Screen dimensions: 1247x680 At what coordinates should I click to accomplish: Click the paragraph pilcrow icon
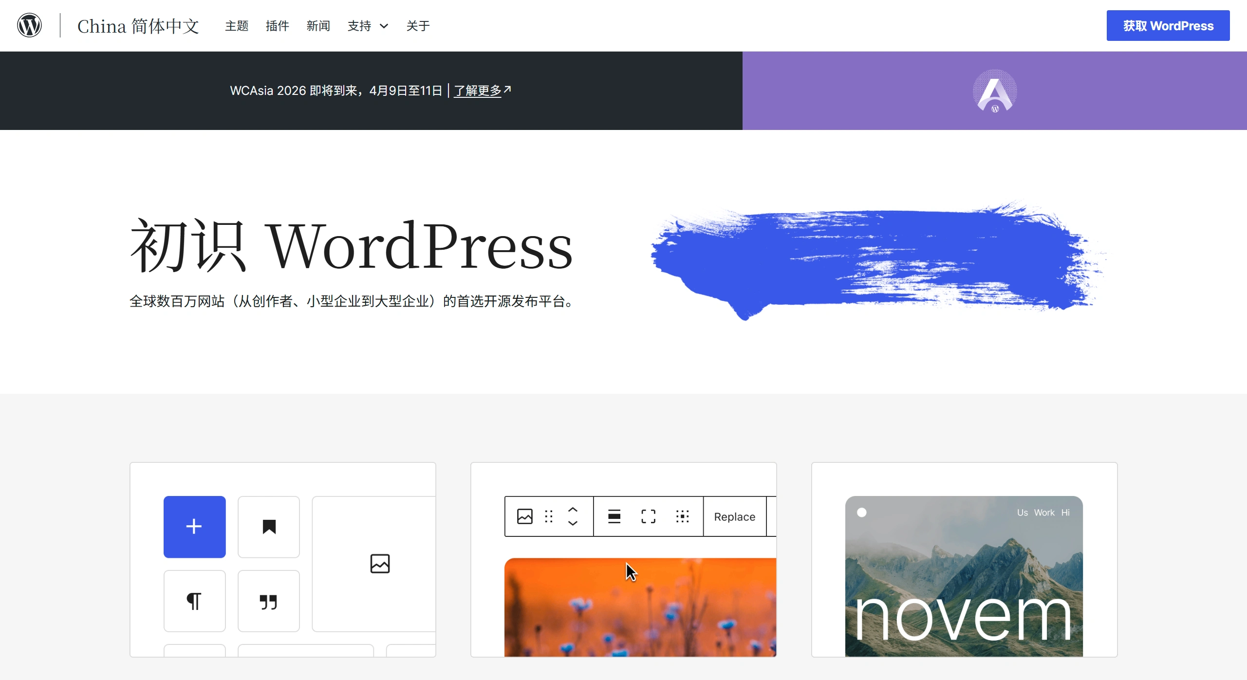(194, 601)
